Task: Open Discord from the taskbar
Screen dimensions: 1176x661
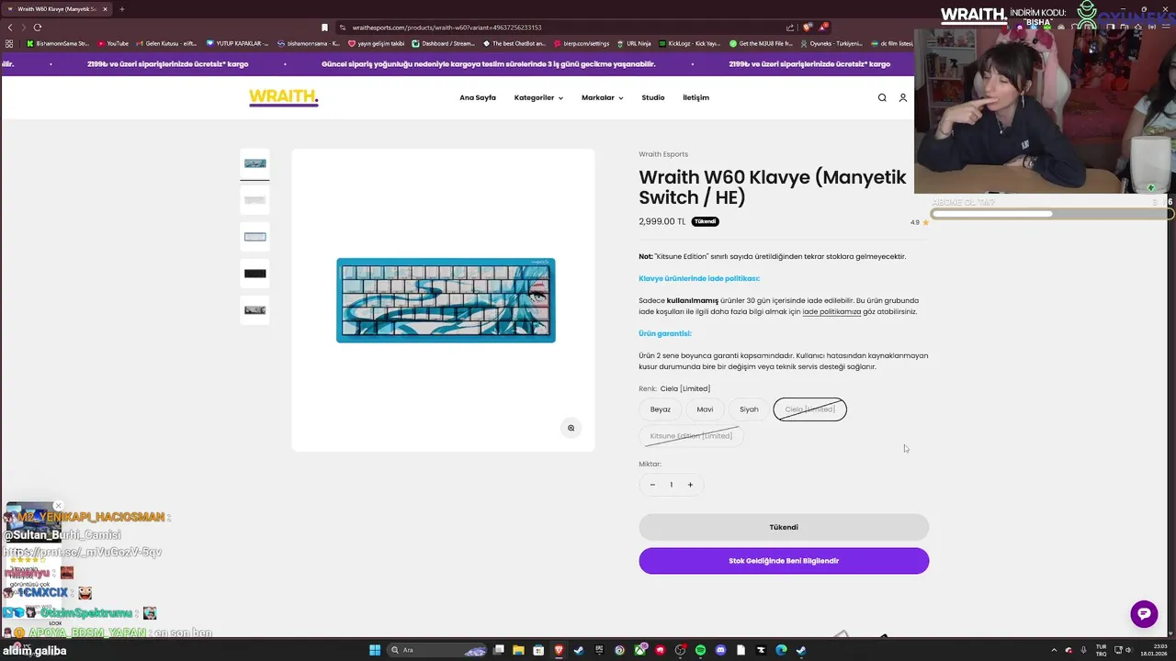Action: 720,650
